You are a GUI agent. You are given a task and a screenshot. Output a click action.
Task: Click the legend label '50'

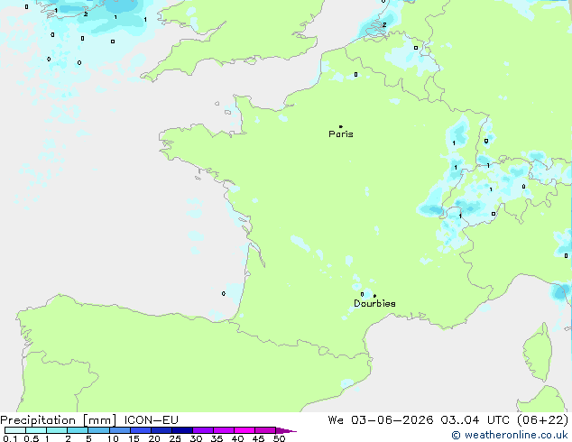point(279,438)
